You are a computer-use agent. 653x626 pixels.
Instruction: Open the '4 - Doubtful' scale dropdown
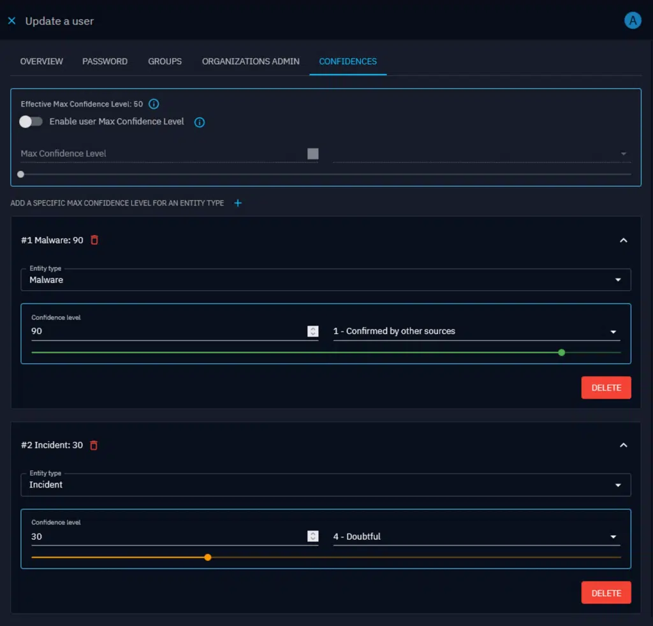[x=476, y=537]
